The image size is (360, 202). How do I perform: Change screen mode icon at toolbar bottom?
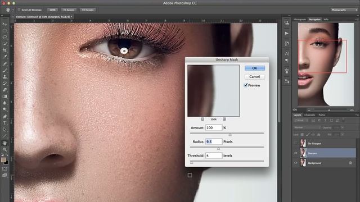[x=4, y=176]
